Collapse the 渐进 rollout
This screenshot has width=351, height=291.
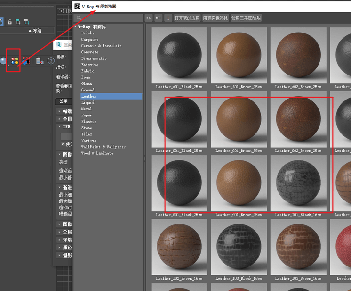(x=60, y=187)
